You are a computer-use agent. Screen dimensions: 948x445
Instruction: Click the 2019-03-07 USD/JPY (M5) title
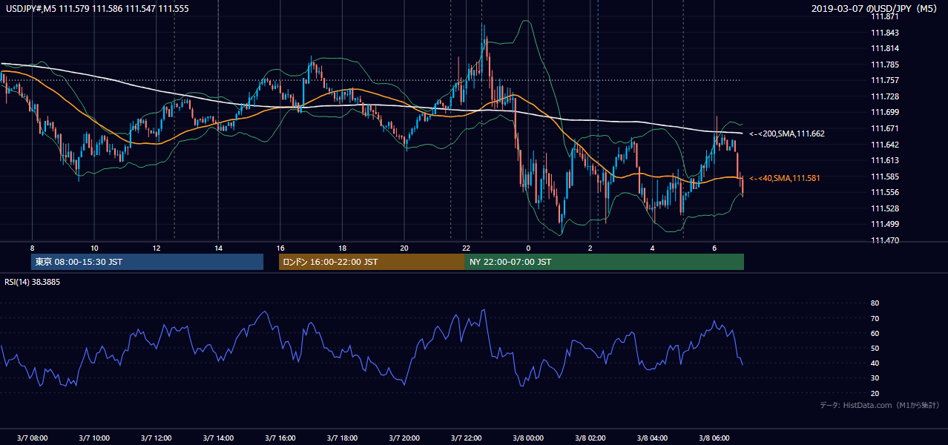[x=875, y=8]
